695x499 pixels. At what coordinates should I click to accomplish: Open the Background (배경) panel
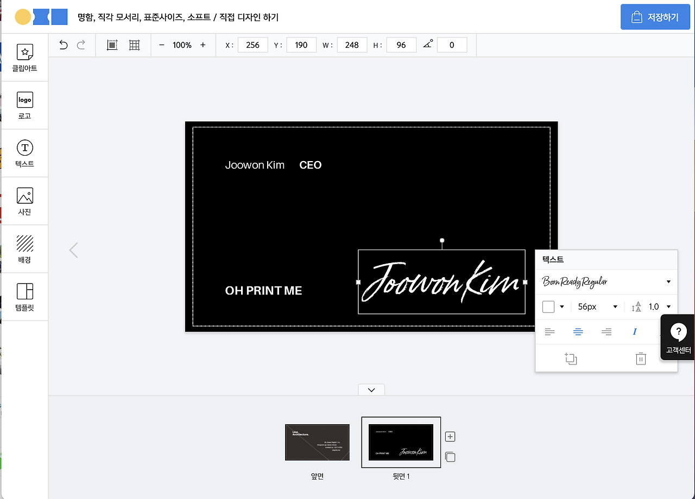pyautogui.click(x=24, y=249)
